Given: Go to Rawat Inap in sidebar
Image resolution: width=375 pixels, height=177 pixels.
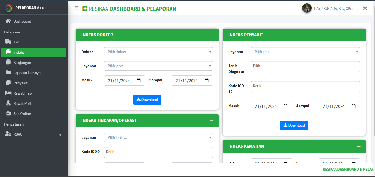Looking at the screenshot, I should click(x=22, y=93).
